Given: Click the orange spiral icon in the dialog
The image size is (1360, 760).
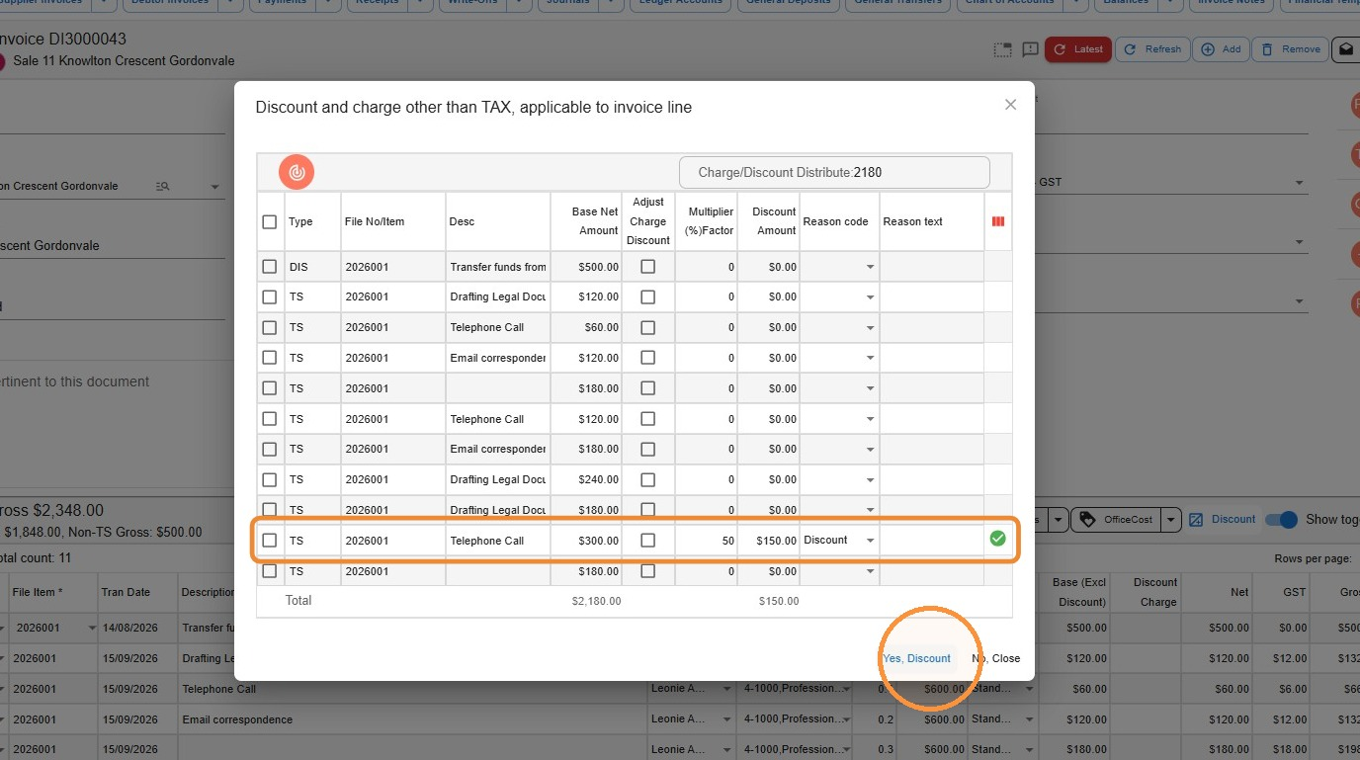Looking at the screenshot, I should click(296, 172).
